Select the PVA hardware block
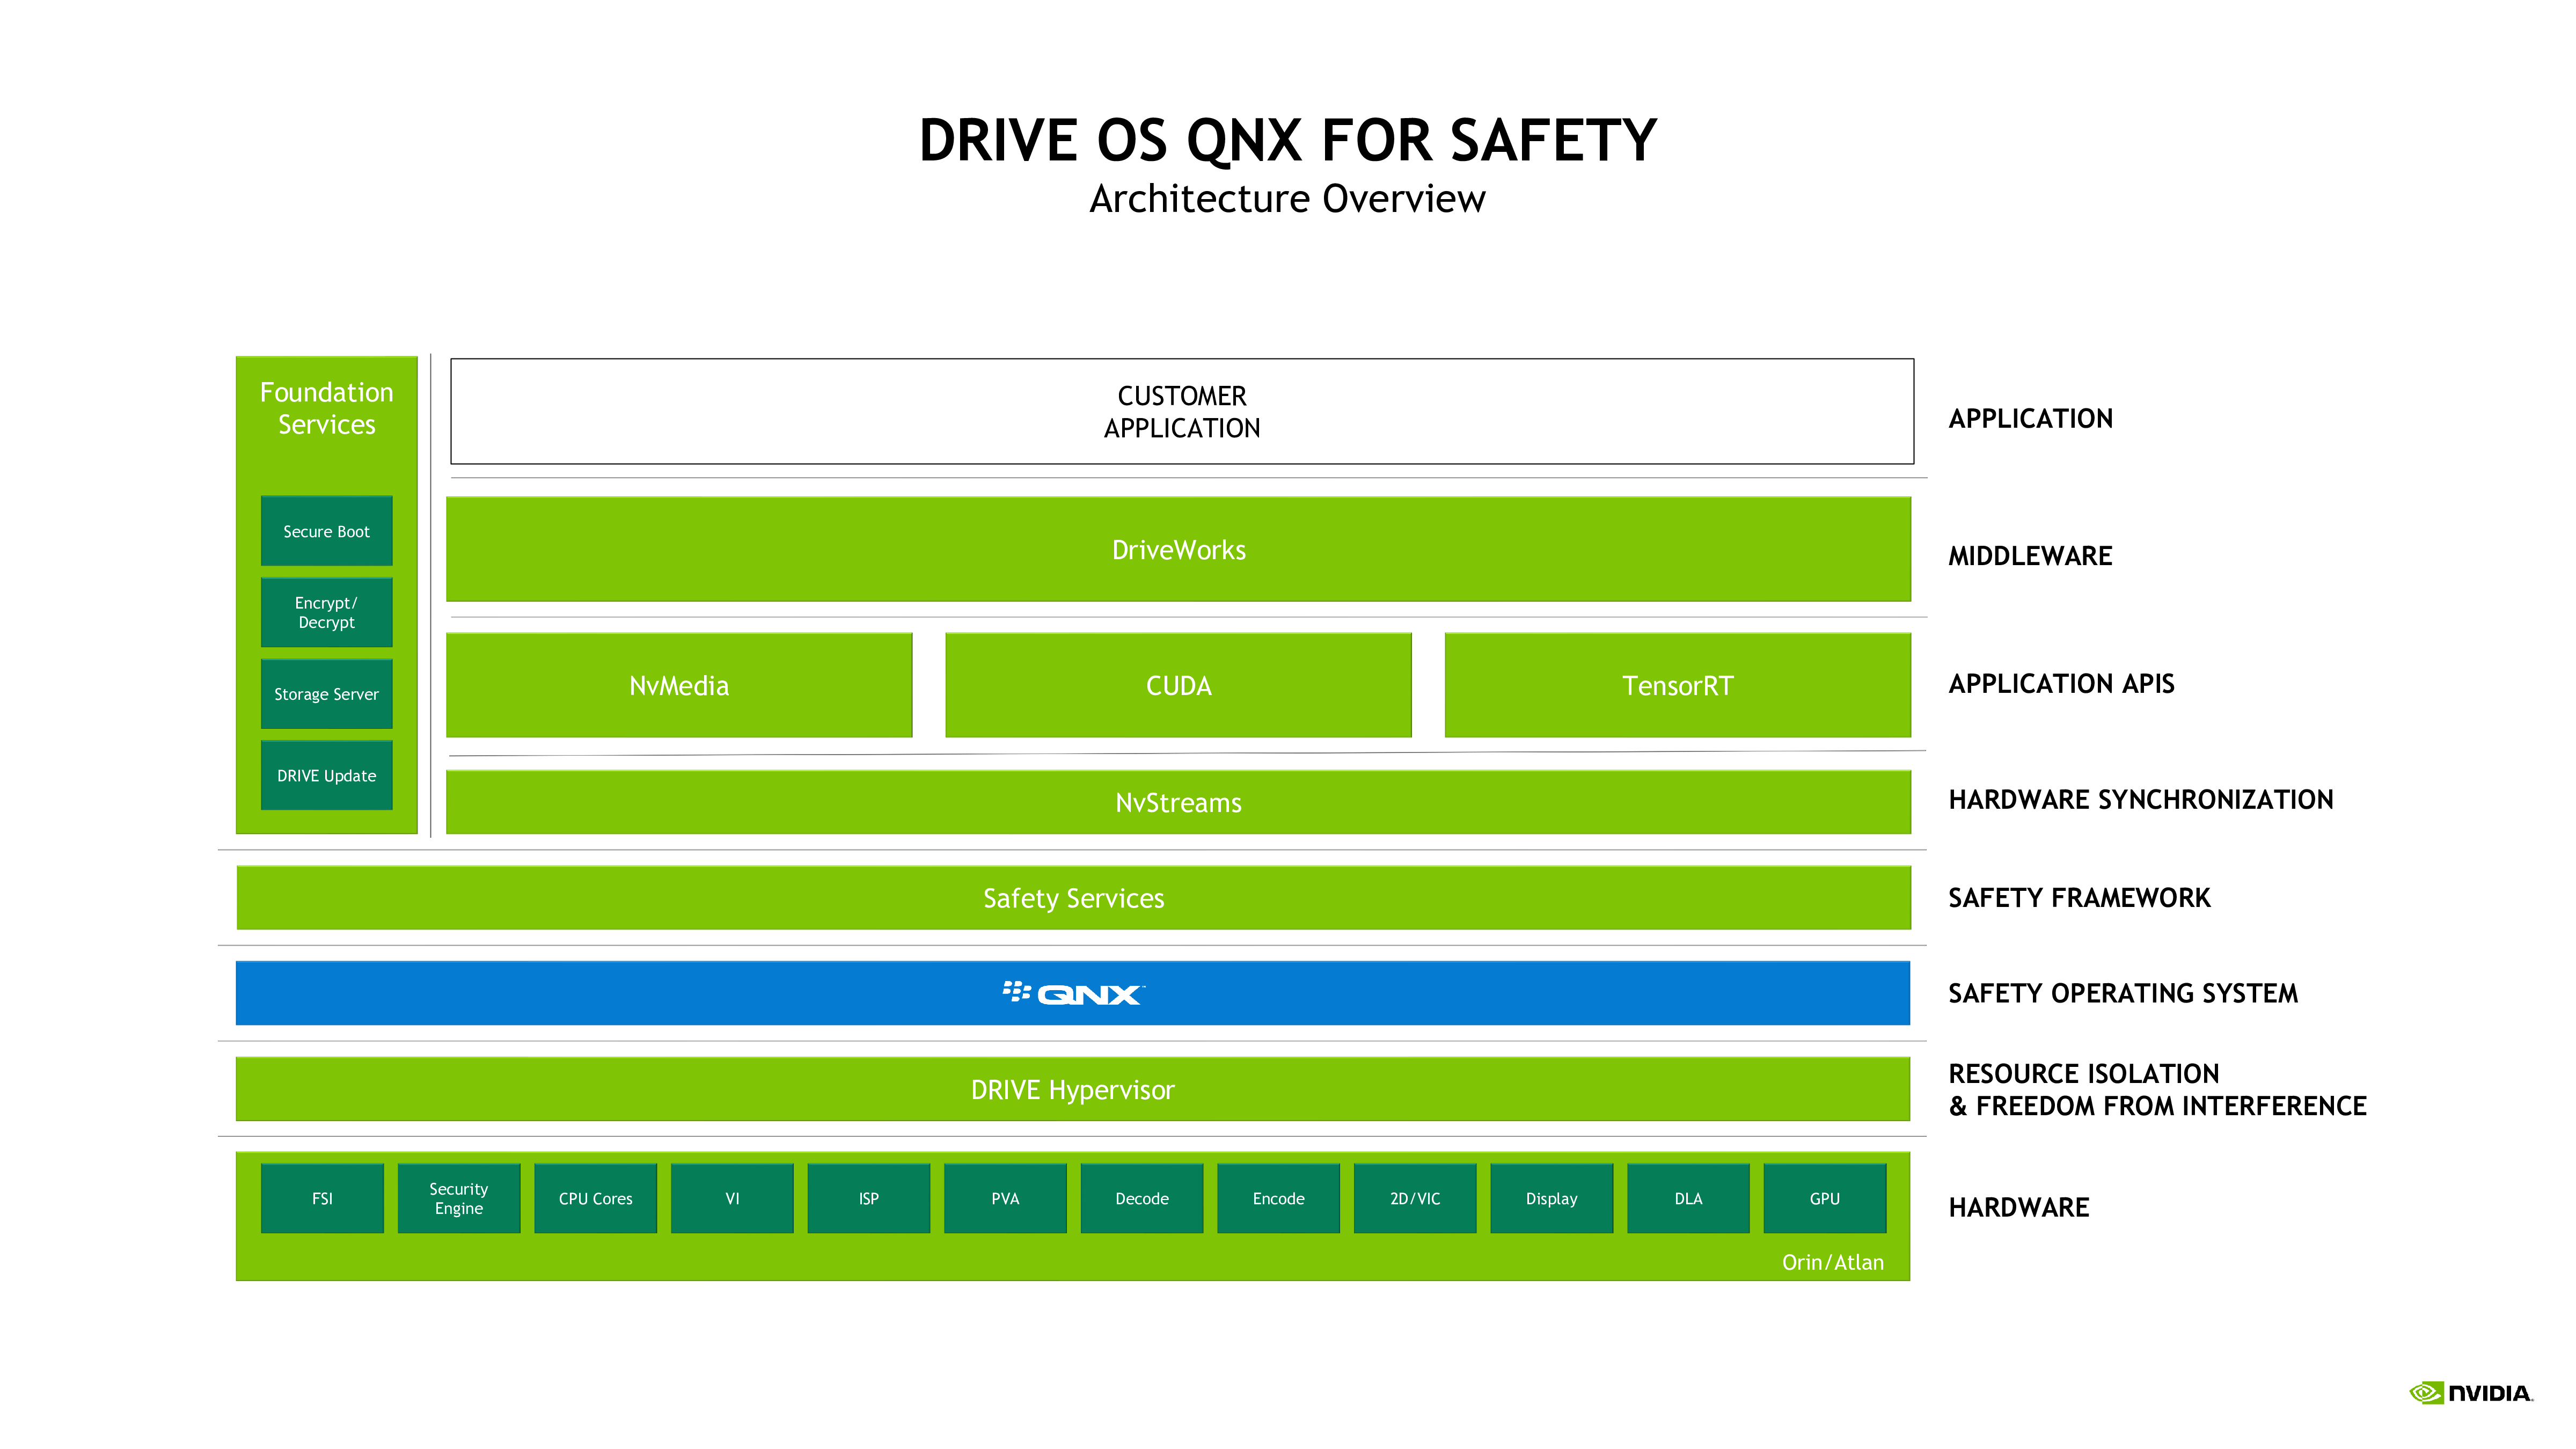The height and width of the screenshot is (1449, 2576). 1005,1198
